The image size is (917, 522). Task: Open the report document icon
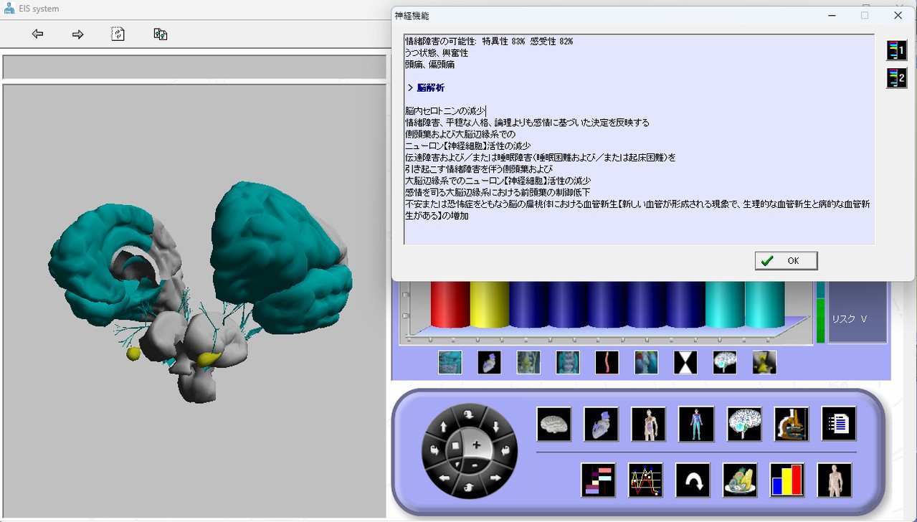838,424
